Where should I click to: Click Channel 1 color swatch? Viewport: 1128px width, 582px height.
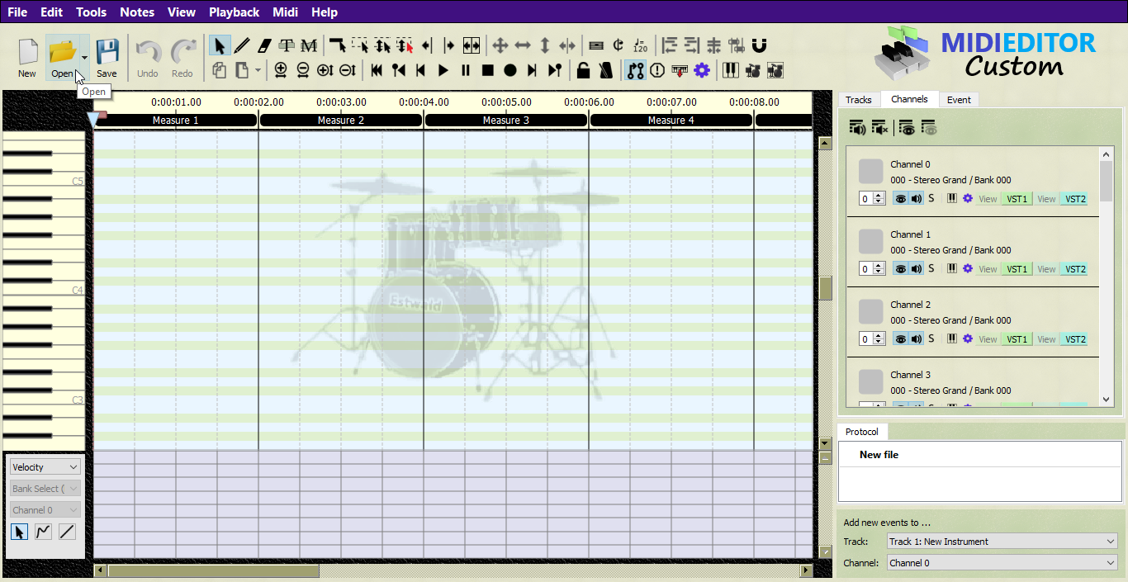(871, 242)
